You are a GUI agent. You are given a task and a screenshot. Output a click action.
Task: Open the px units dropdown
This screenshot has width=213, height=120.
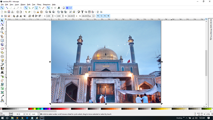92,16
